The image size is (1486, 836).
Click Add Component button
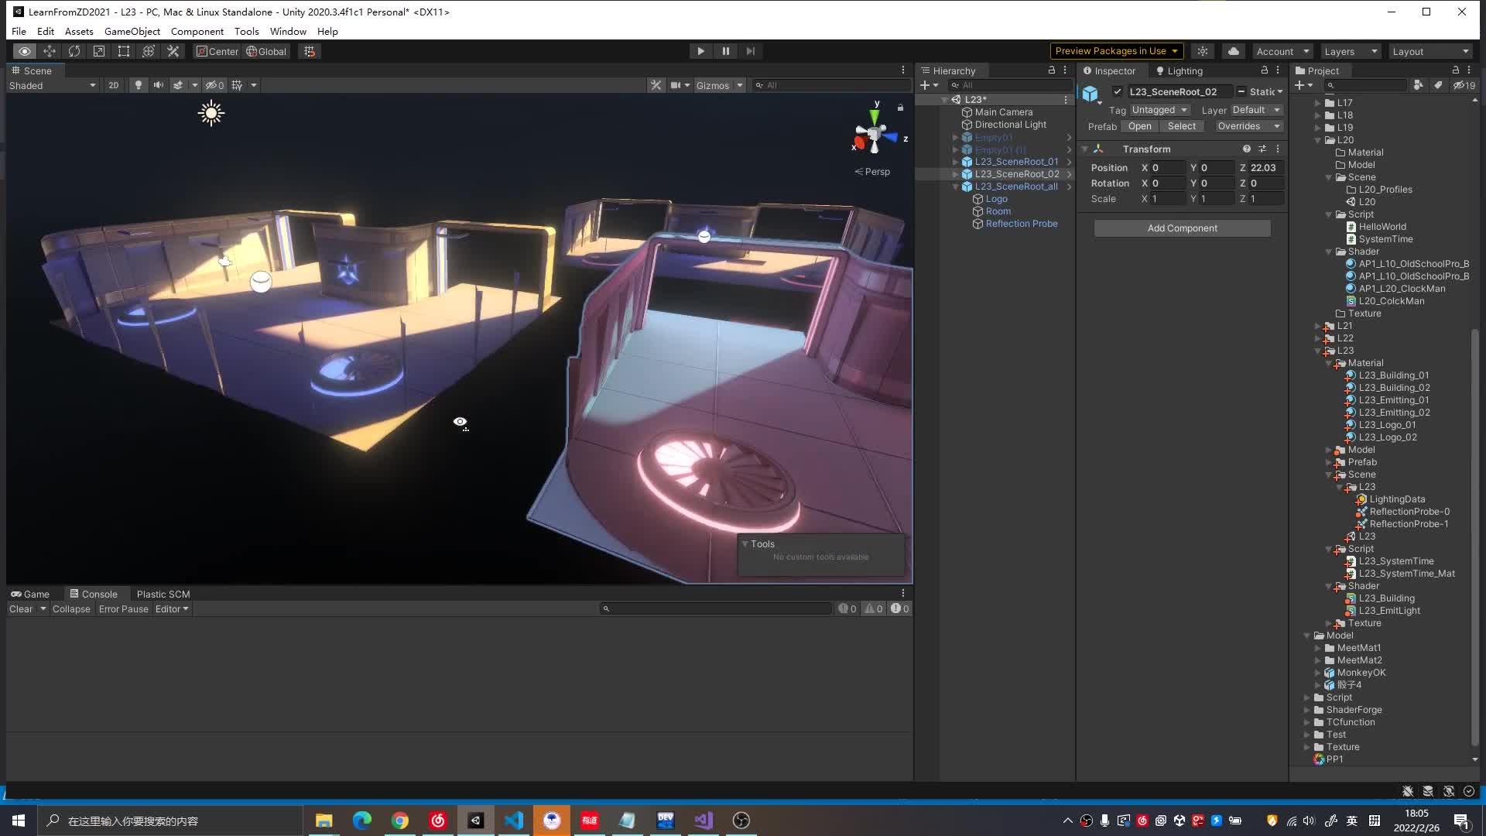[x=1182, y=228]
